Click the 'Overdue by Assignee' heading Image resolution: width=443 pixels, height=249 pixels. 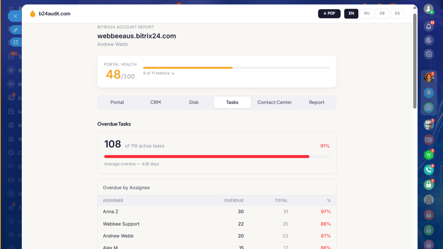pyautogui.click(x=126, y=188)
